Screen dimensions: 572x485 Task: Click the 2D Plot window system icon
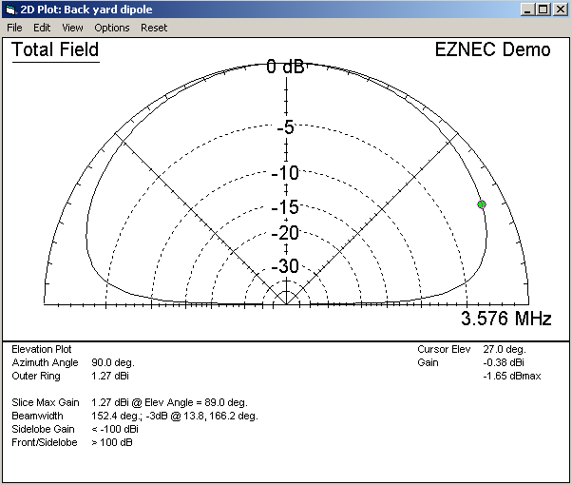pyautogui.click(x=11, y=10)
